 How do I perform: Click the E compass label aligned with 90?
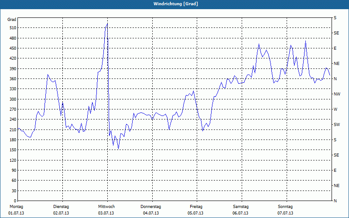(x=335, y=170)
